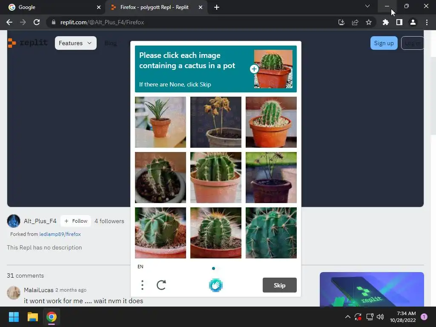Toggle the Chrome side panel icon

pos(399,22)
